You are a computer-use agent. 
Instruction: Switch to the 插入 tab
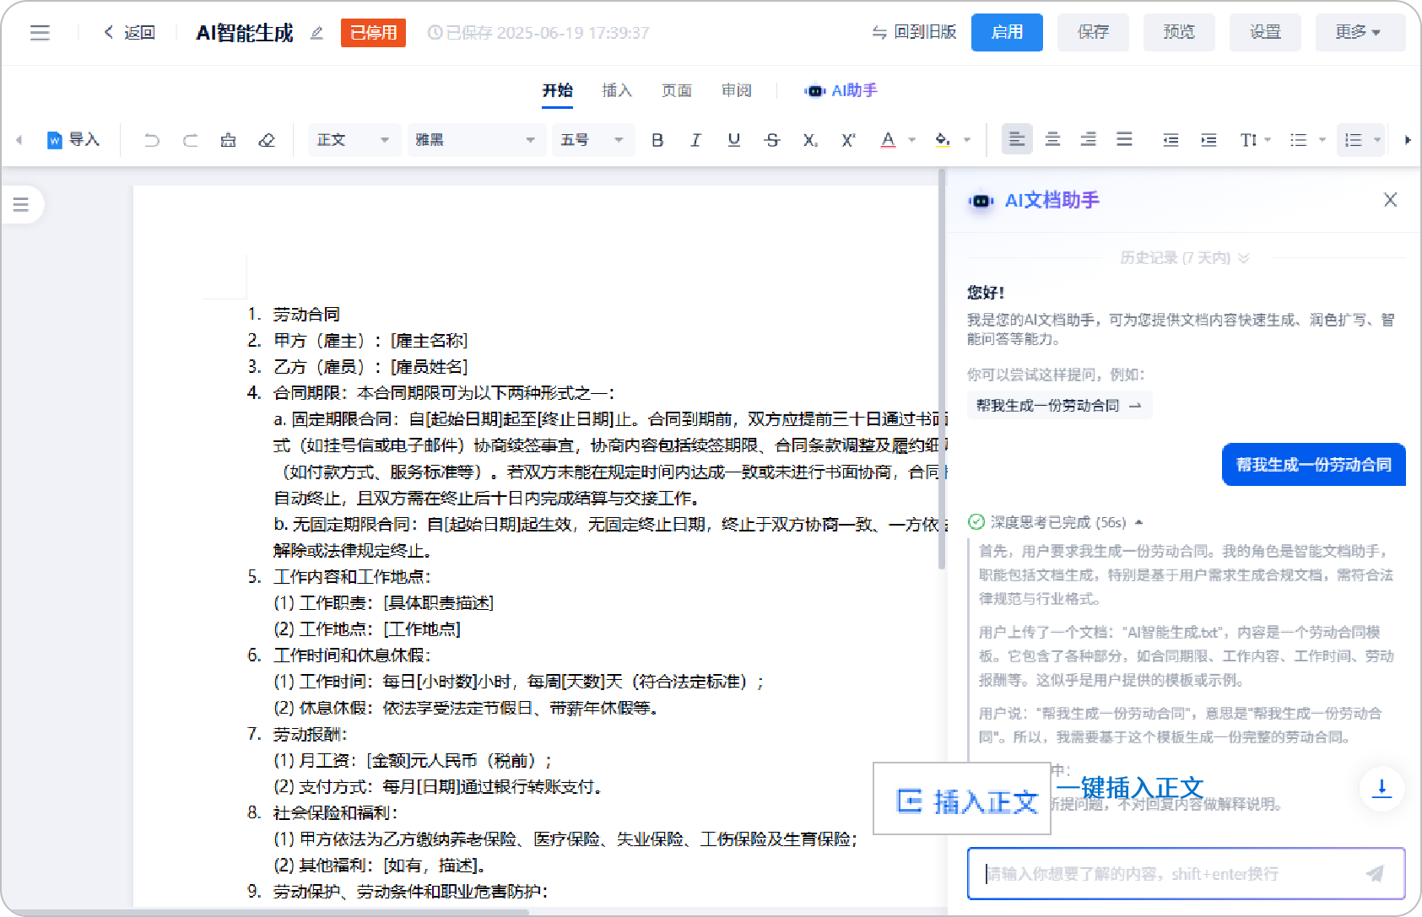point(616,90)
